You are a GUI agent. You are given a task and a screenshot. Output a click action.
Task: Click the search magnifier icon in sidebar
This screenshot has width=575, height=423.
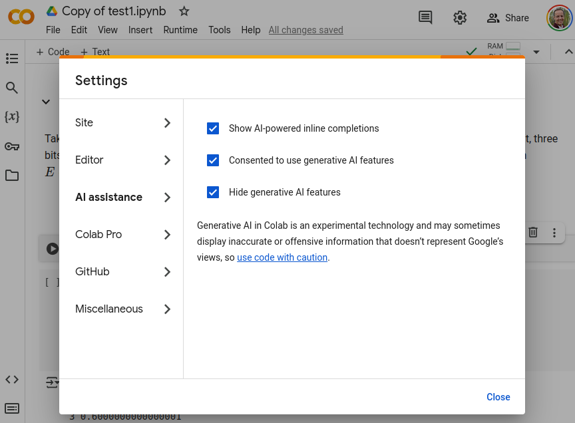(12, 88)
